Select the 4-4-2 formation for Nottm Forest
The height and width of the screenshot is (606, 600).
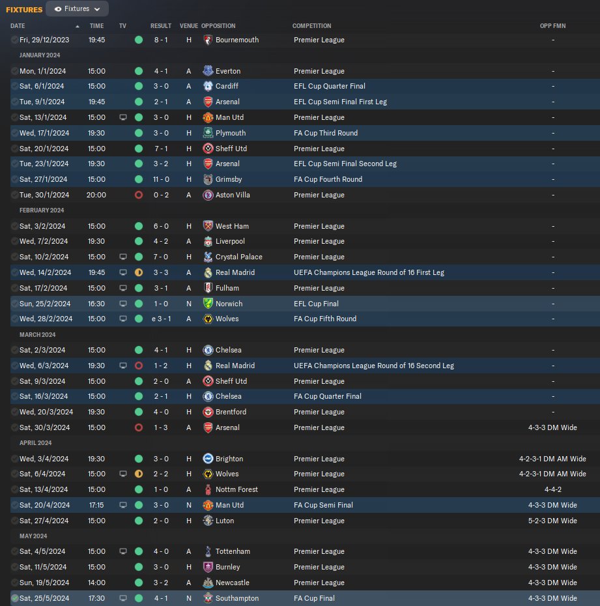pos(553,489)
